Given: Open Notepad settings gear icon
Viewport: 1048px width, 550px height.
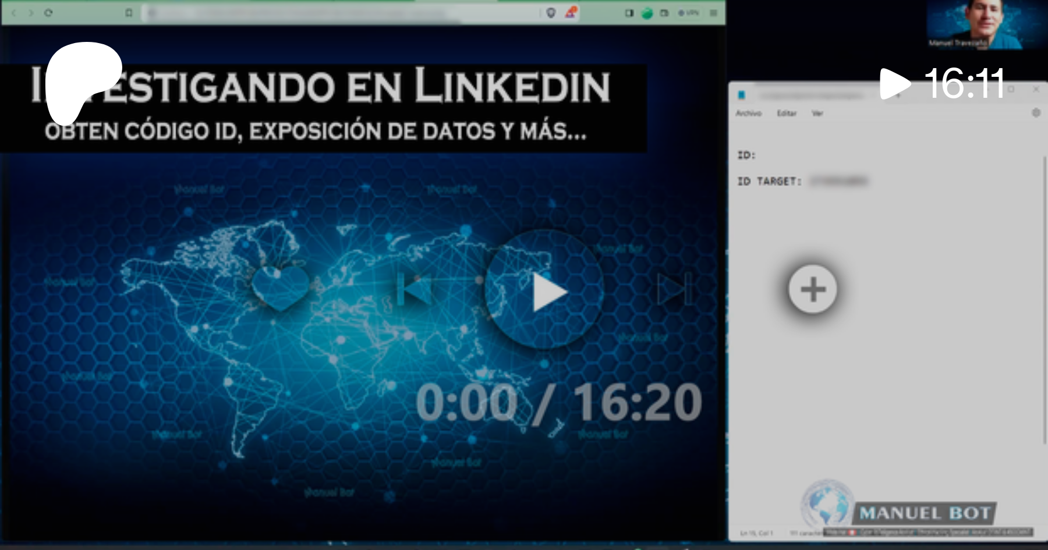Looking at the screenshot, I should click(1036, 113).
